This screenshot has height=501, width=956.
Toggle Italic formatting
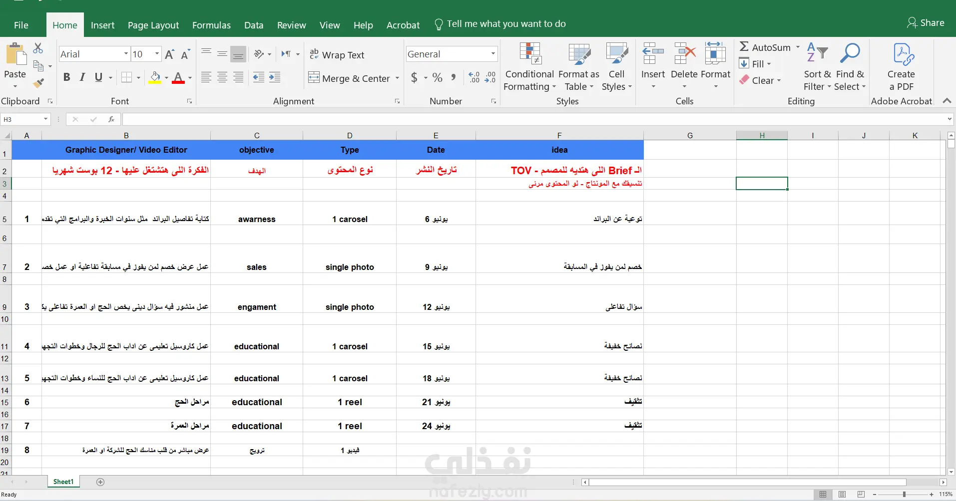coord(82,77)
